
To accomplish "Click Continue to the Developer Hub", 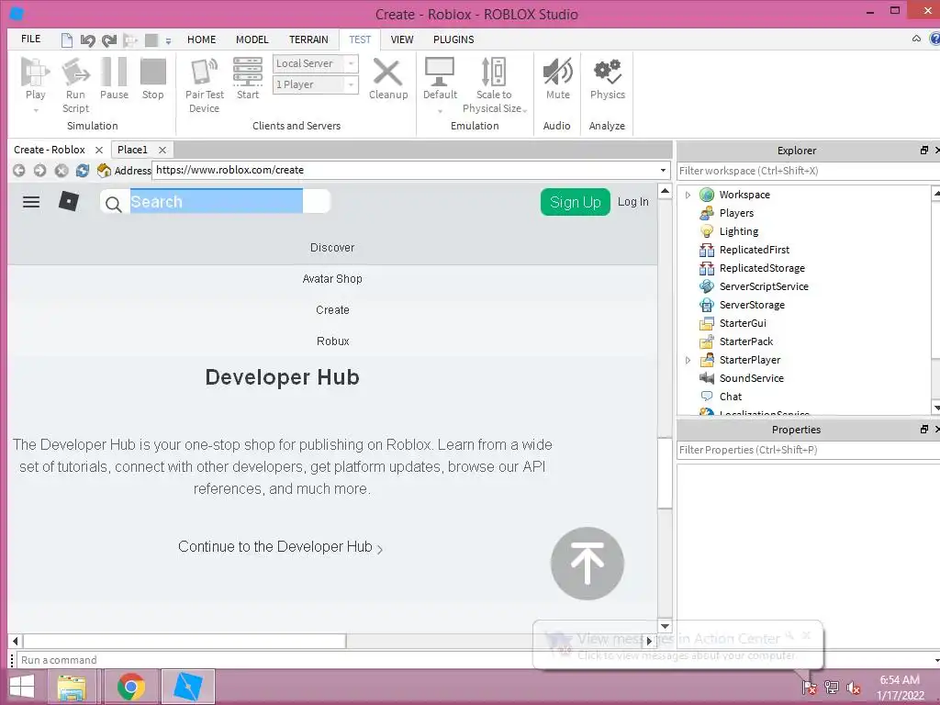I will click(x=280, y=547).
